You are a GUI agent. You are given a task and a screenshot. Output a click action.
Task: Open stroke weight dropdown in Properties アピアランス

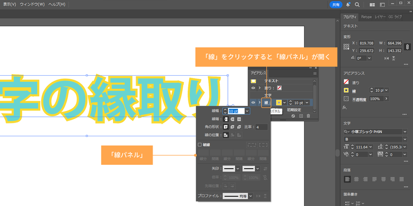tap(387, 90)
